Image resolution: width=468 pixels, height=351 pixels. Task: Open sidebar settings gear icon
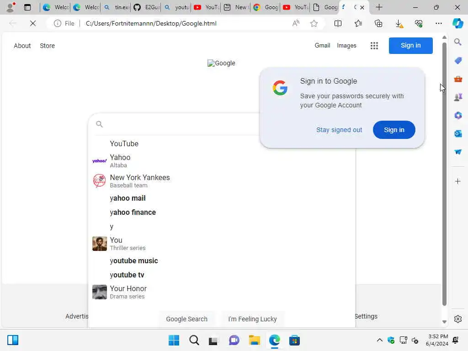(458, 319)
